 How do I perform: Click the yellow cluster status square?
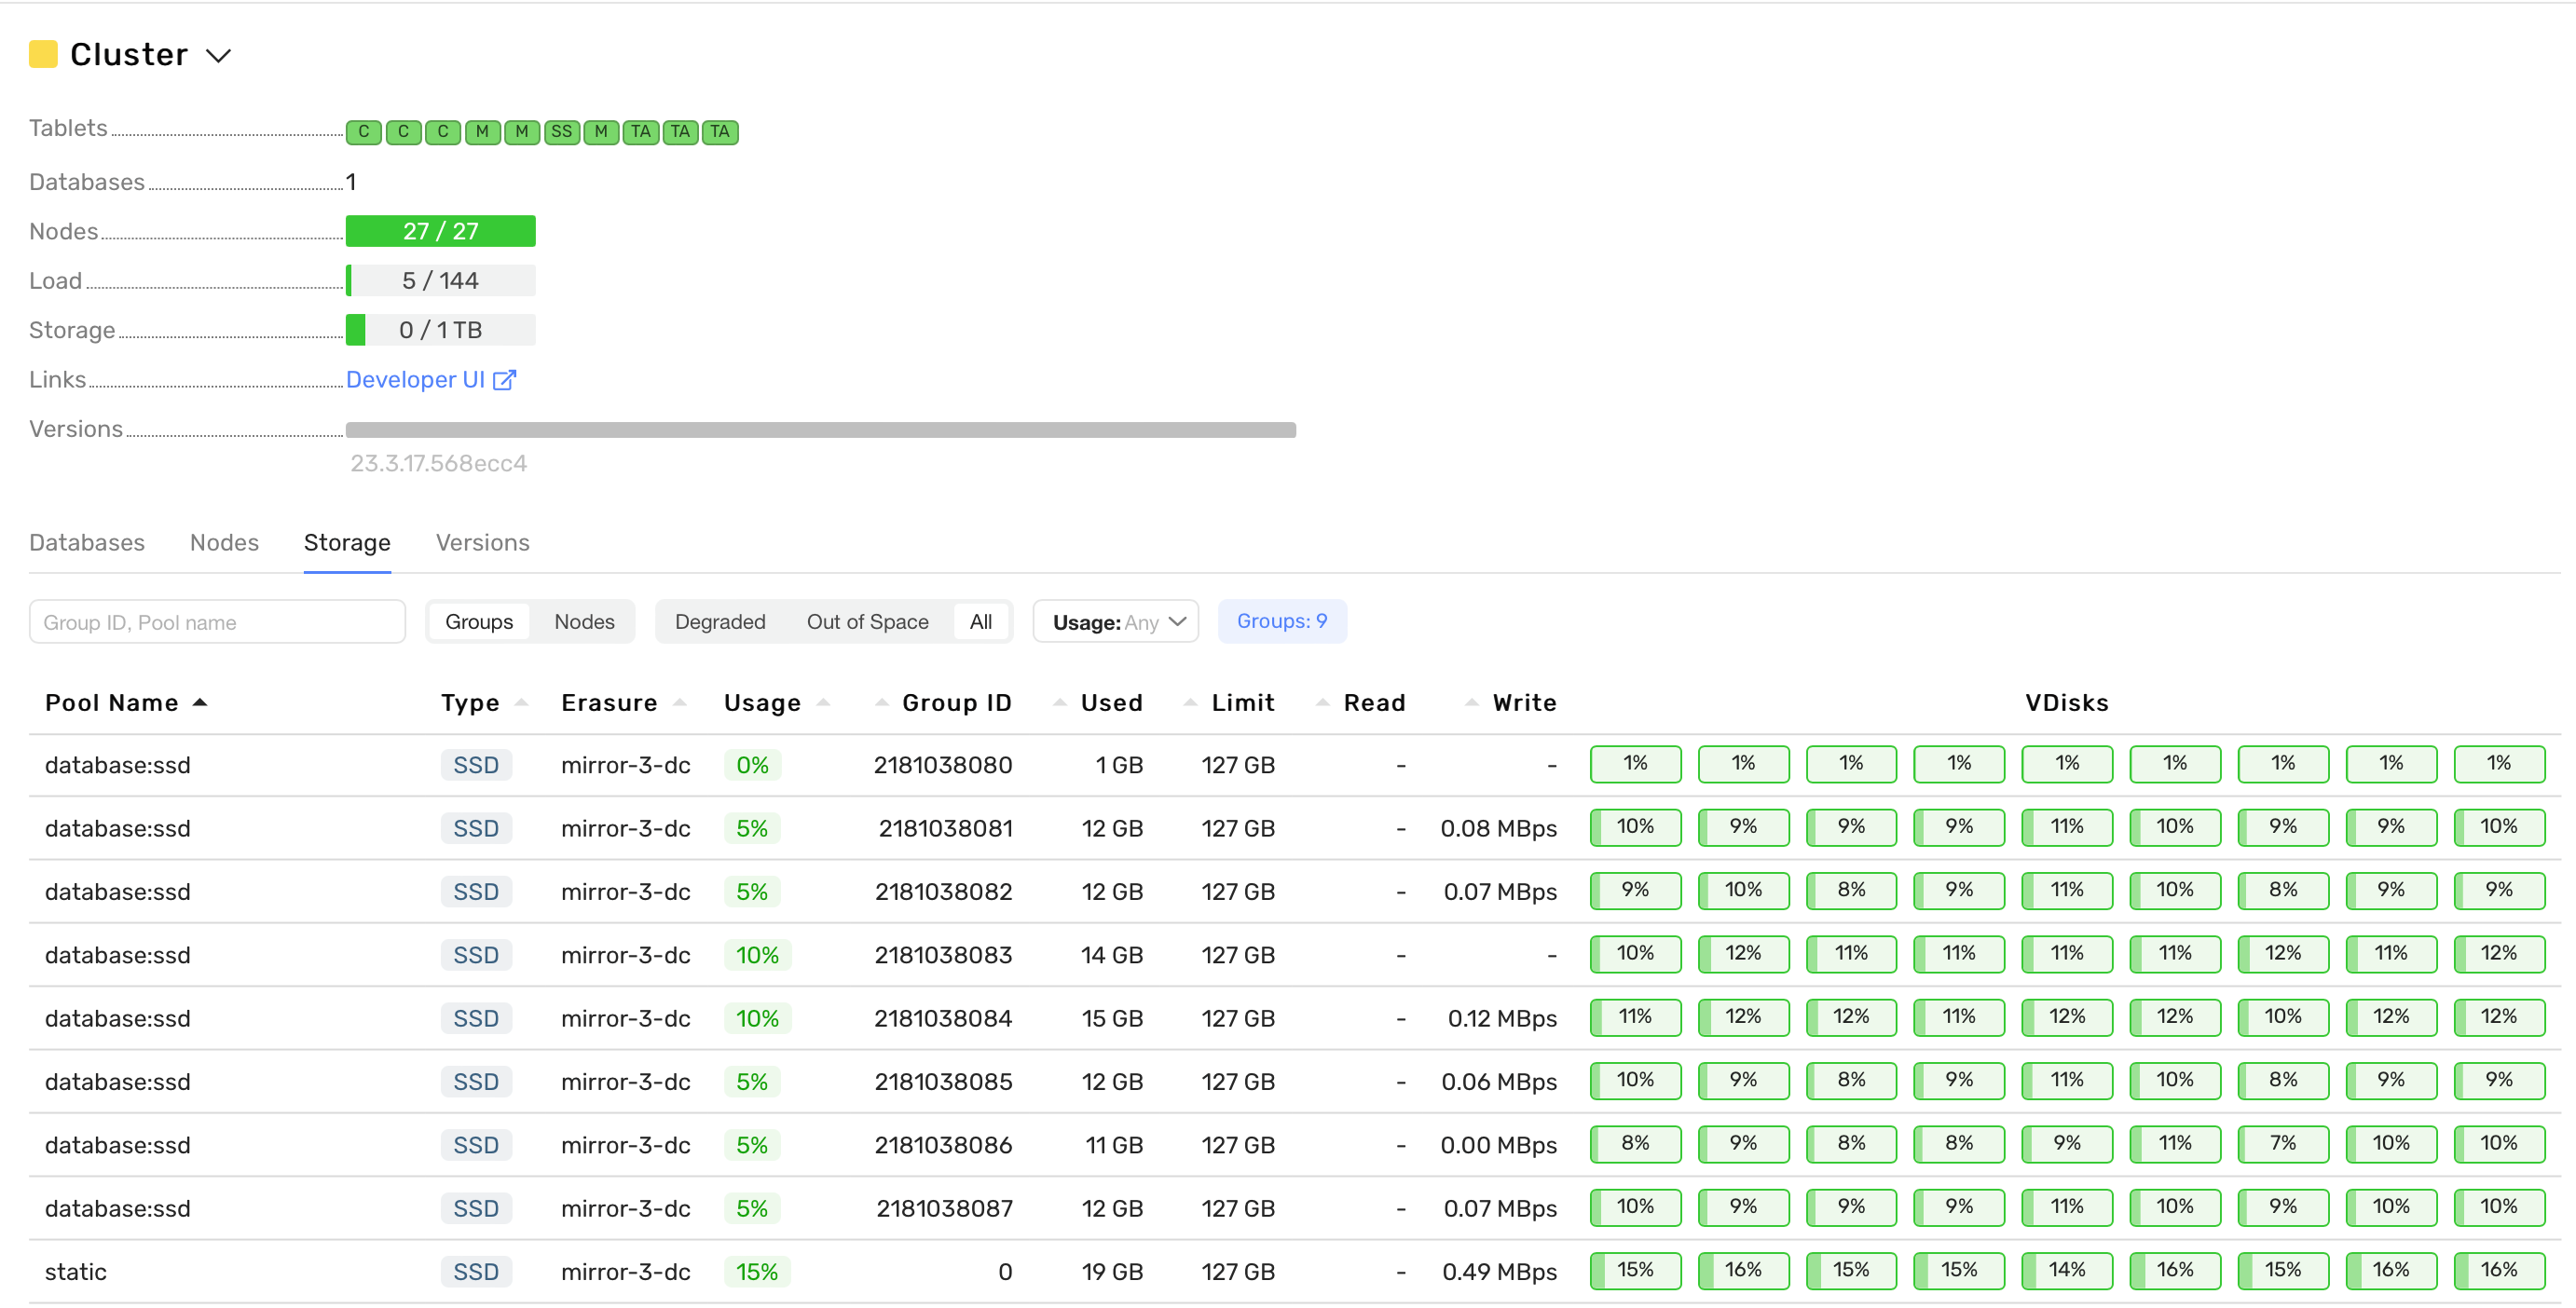[x=43, y=54]
